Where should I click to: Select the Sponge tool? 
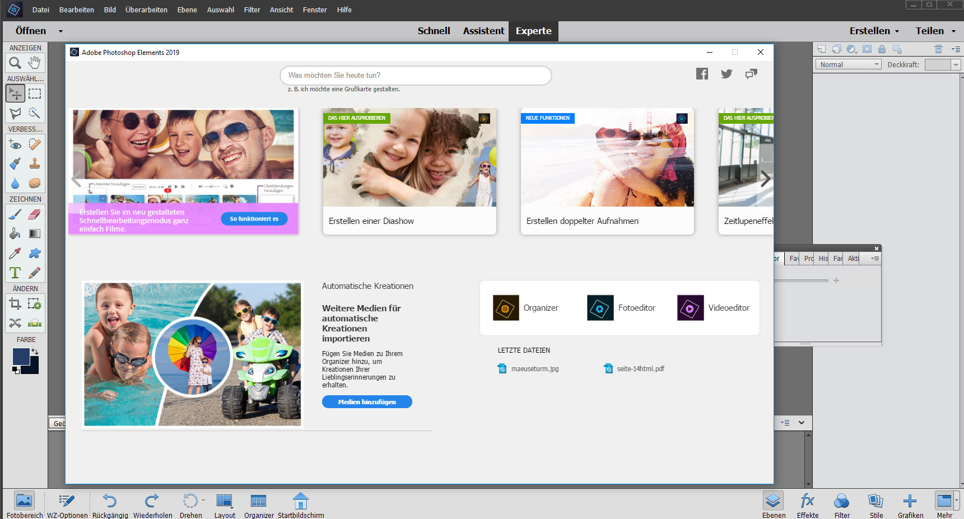click(35, 183)
